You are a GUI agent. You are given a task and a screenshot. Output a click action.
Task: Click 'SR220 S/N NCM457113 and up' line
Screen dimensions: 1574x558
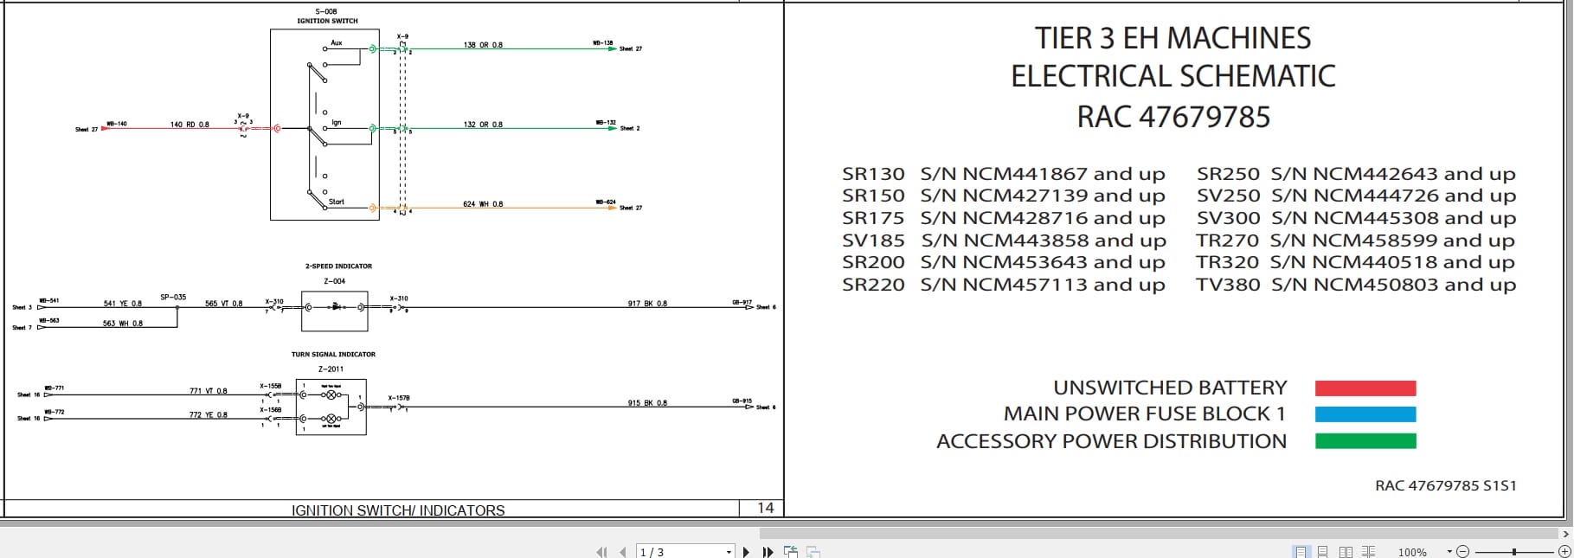(x=1004, y=285)
